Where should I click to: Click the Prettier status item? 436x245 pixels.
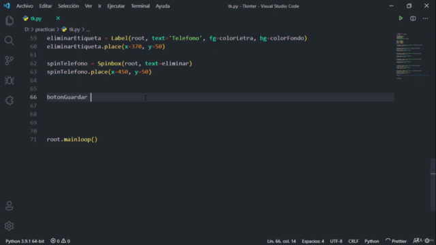pos(396,241)
